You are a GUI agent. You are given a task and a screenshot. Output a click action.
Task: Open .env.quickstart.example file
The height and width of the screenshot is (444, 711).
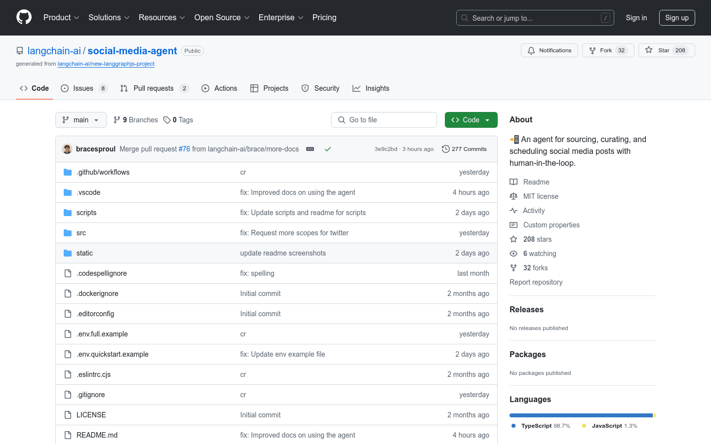click(113, 354)
